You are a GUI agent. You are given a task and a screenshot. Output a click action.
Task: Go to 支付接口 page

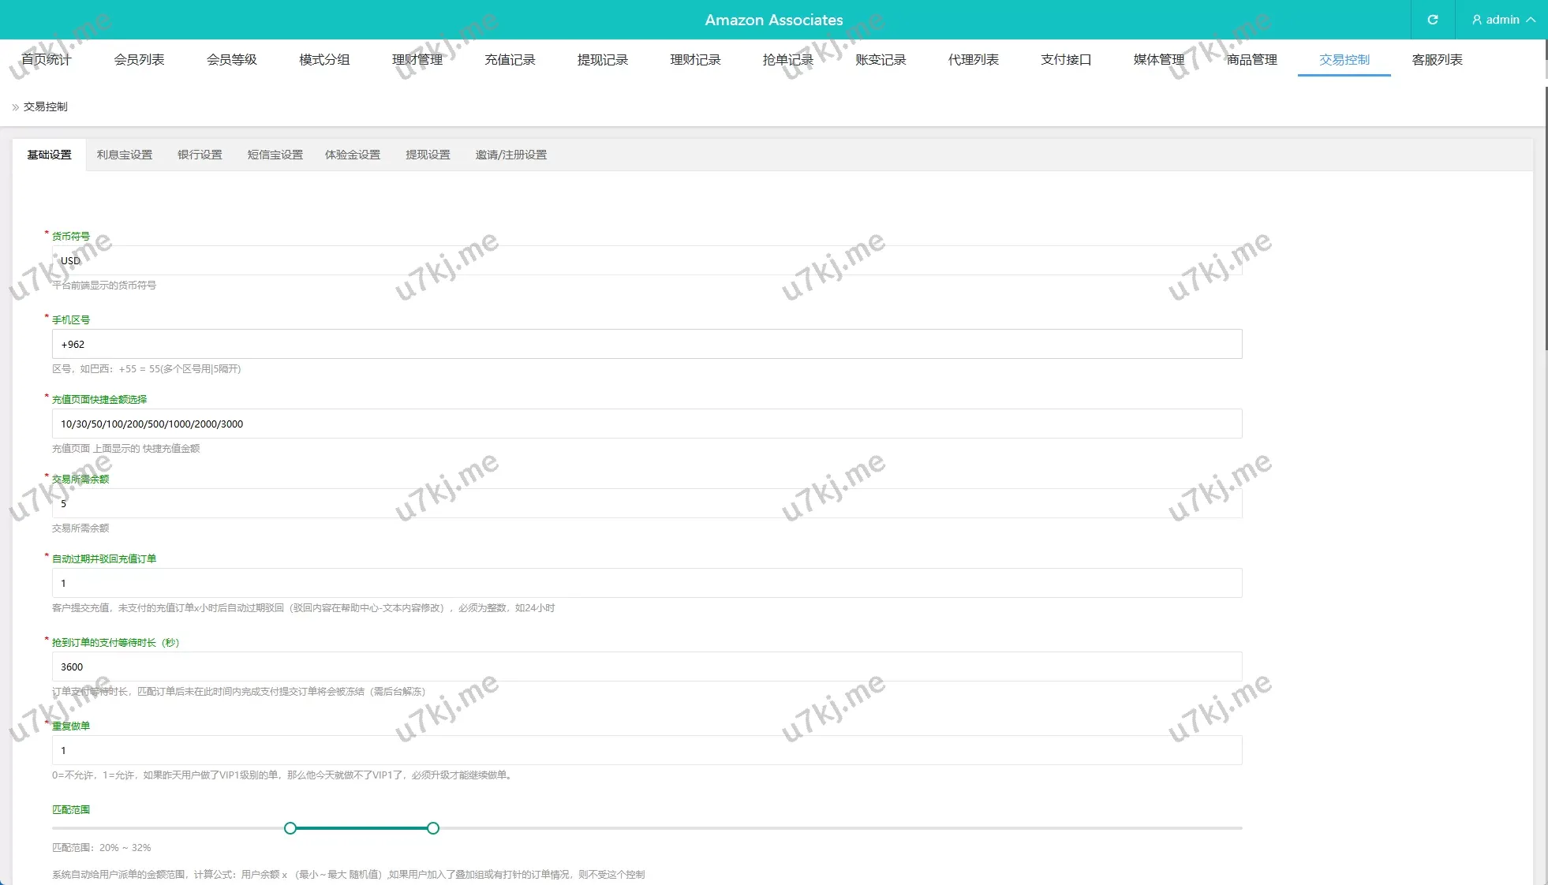[1065, 60]
